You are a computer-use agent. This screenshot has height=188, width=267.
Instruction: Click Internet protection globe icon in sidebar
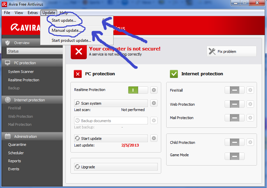8,100
